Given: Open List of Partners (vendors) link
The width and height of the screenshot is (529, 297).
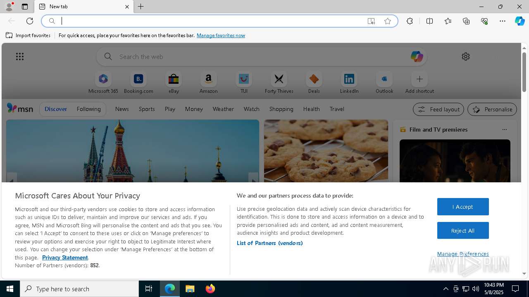Looking at the screenshot, I should [269, 243].
